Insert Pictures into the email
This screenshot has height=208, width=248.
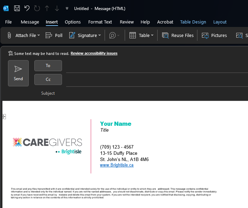[214, 35]
